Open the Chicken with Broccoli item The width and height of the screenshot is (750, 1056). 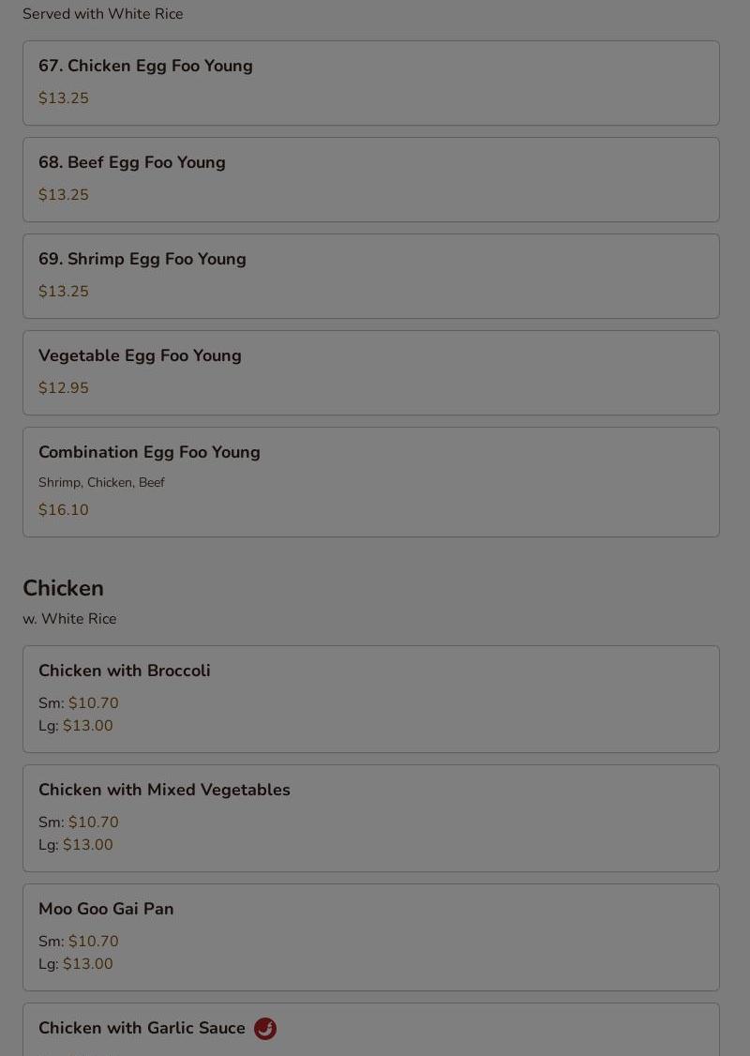pyautogui.click(x=371, y=699)
